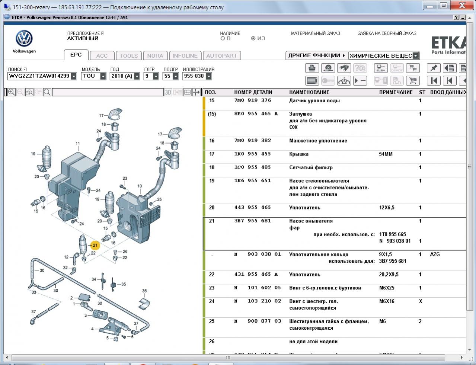Switch to the TOOLS tab
This screenshot has height=365, width=476.
129,56
